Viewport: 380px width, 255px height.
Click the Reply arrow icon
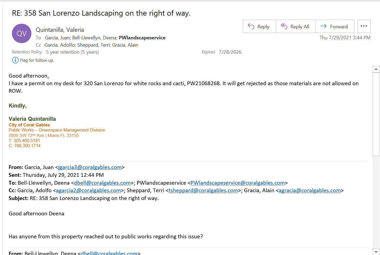(251, 26)
